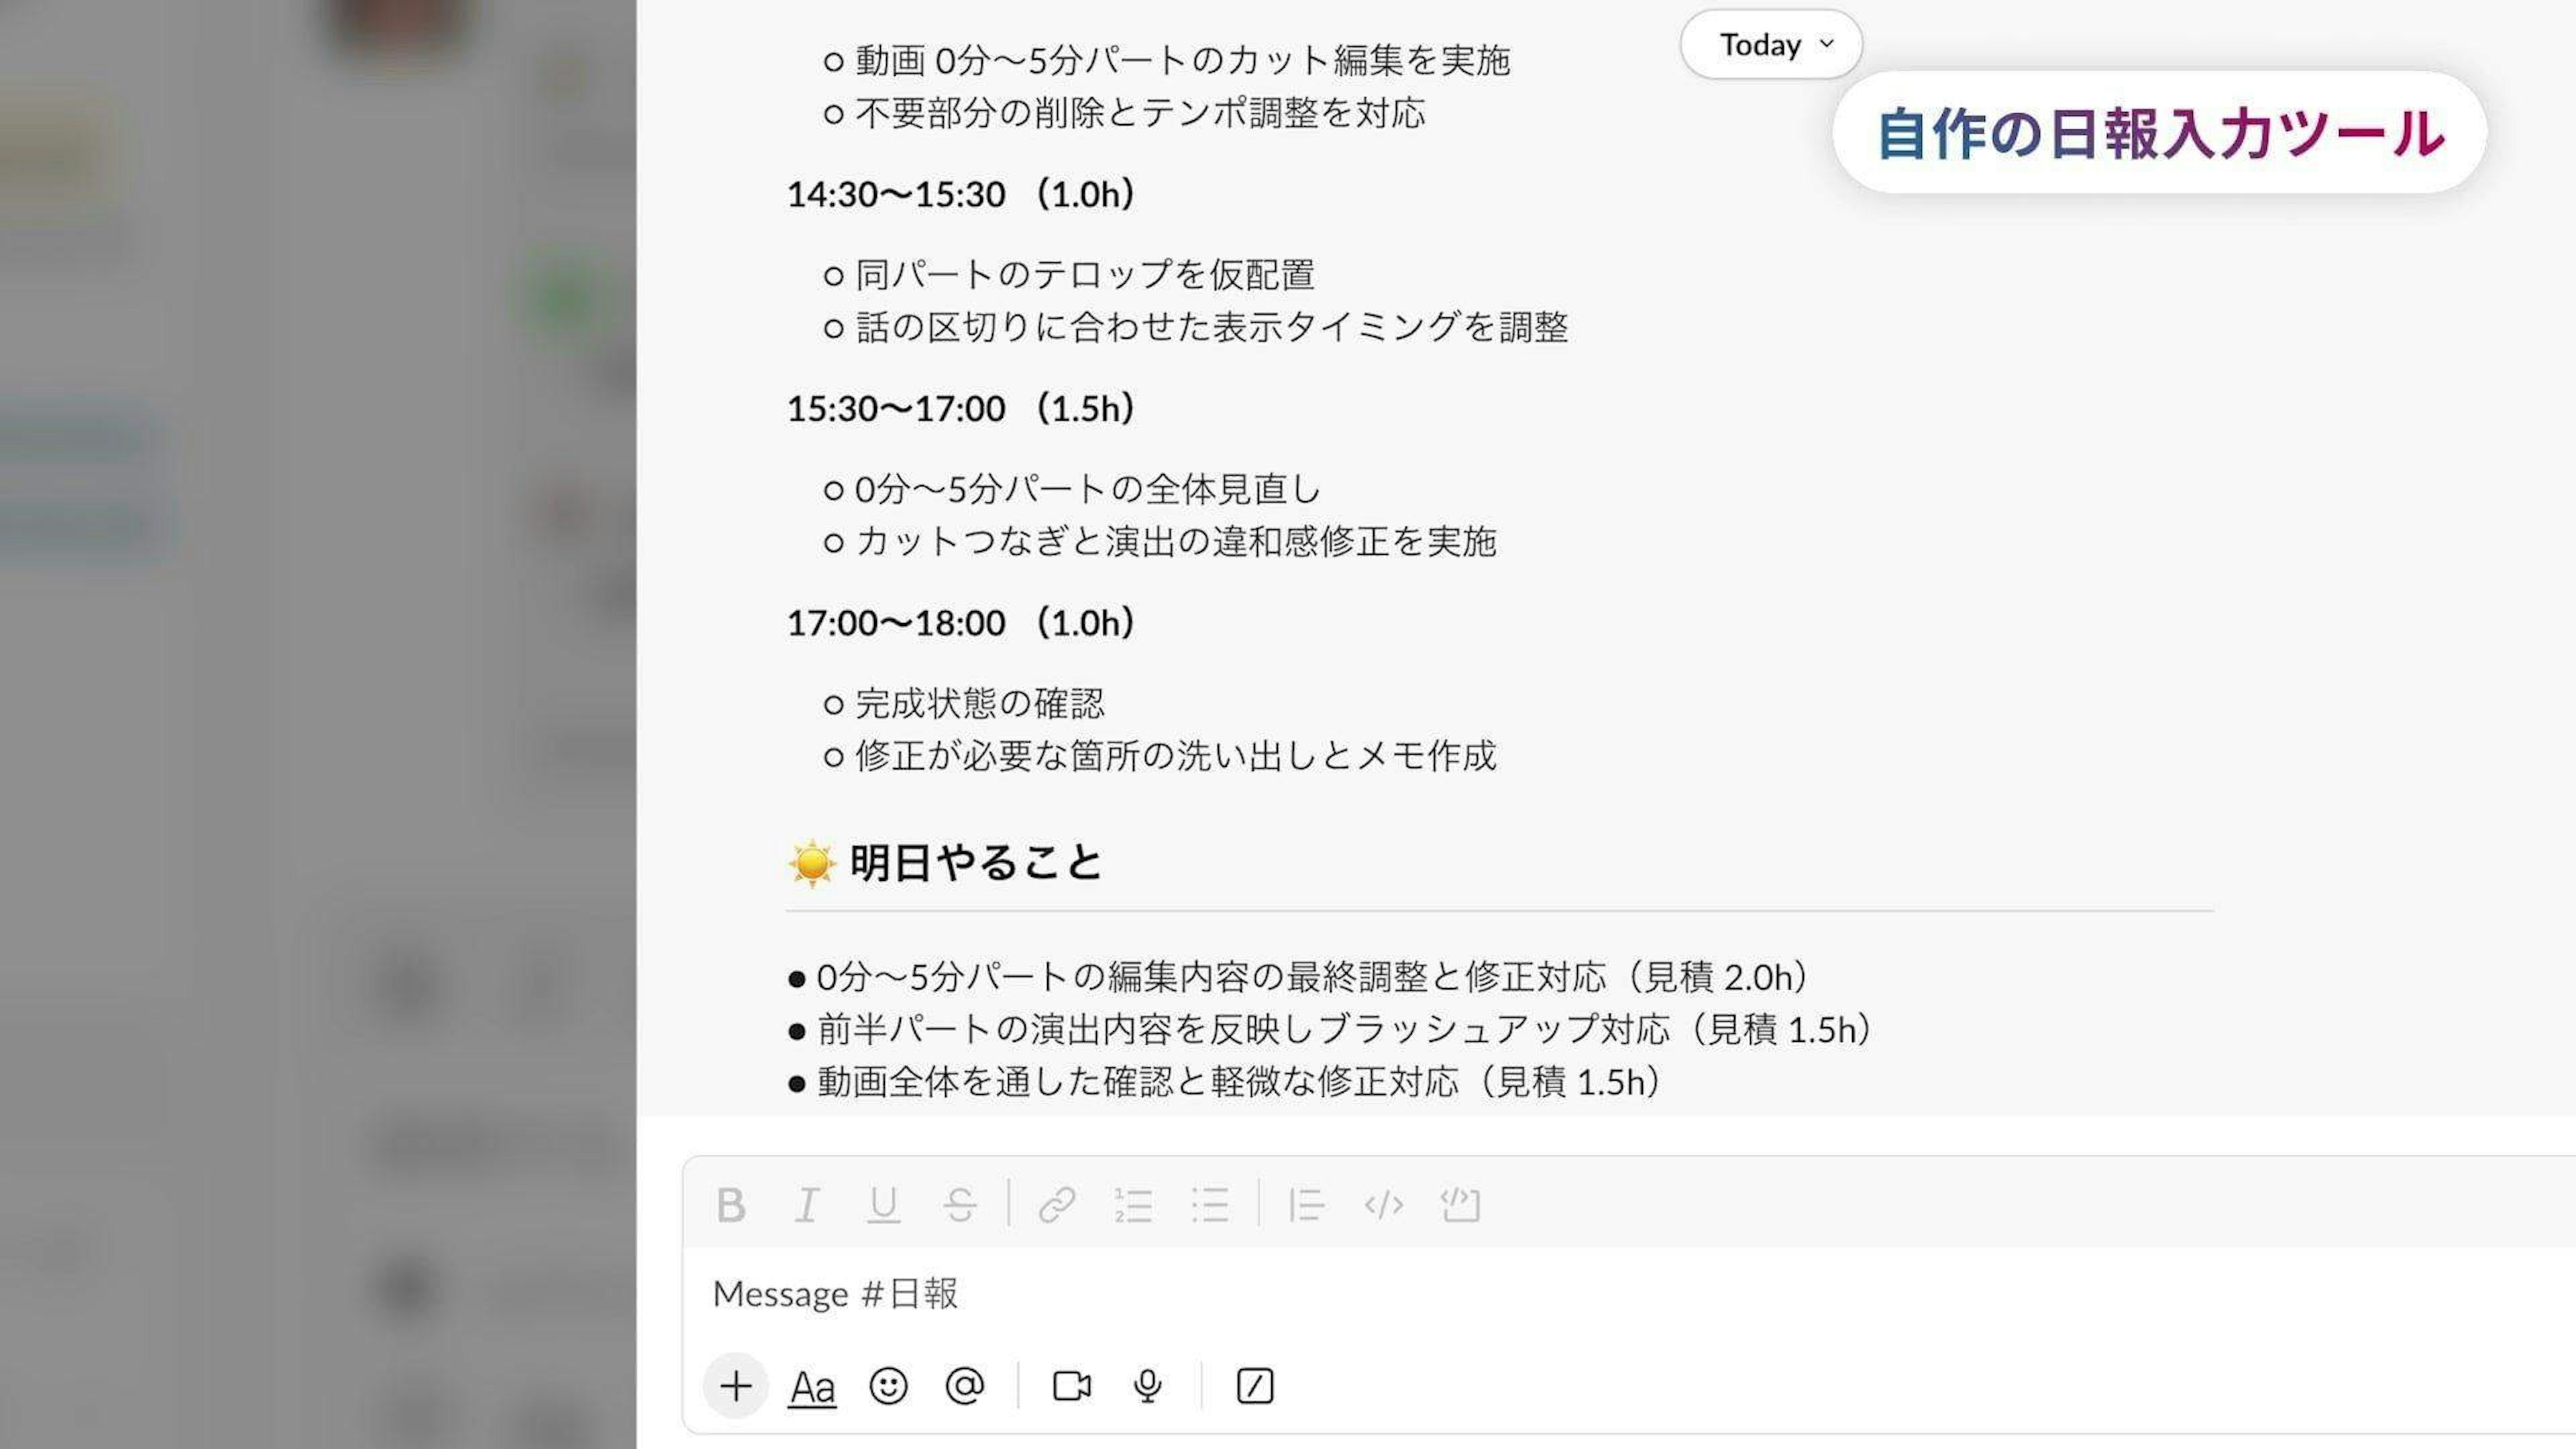Viewport: 2576px width, 1449px height.
Task: Record an audio clip with microphone
Action: point(1148,1386)
